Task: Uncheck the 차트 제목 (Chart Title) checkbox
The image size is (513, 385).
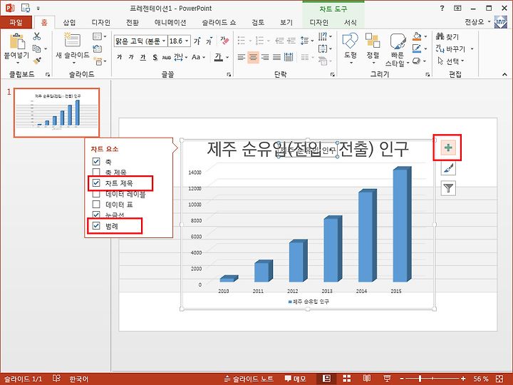Action: coord(96,183)
